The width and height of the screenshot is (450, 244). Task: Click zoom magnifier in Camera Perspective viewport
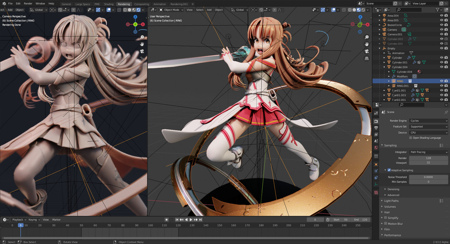(142, 37)
